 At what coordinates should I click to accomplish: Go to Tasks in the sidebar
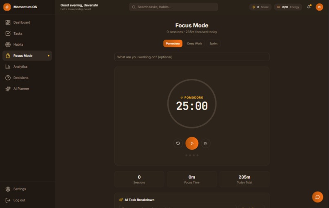click(x=27, y=33)
